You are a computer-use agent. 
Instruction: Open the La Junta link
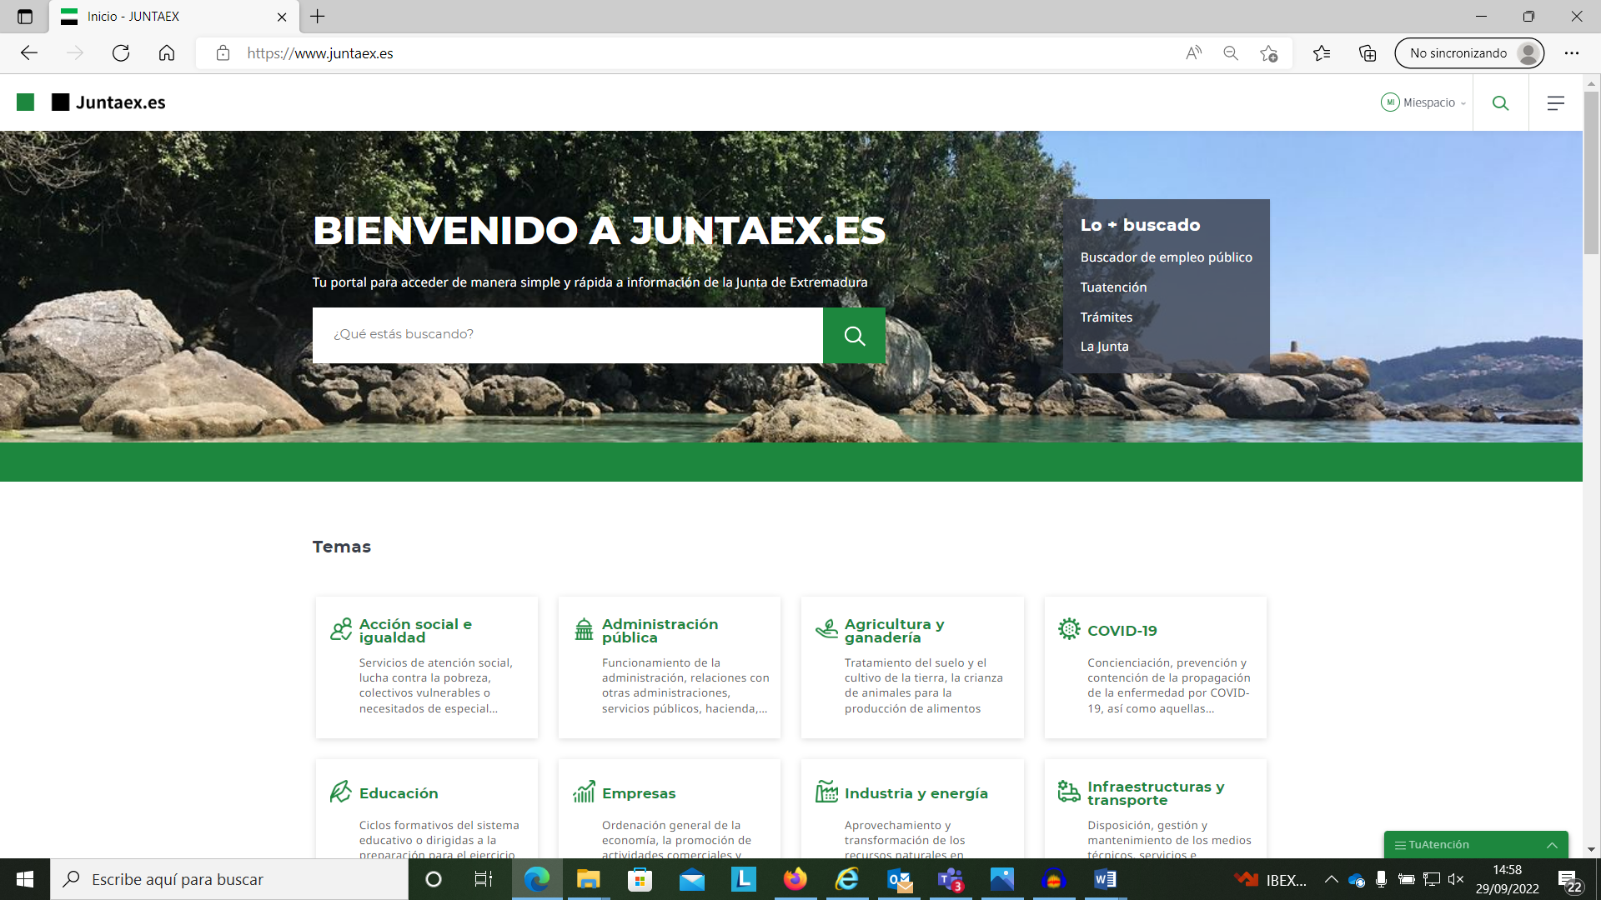tap(1104, 347)
